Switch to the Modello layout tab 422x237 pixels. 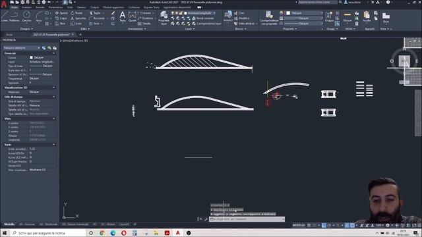[x=9, y=224]
